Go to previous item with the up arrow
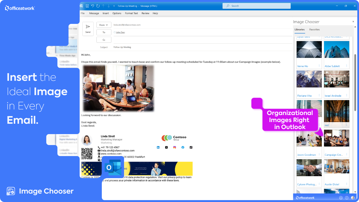Image resolution: width=359 pixels, height=202 pixels. coord(103,6)
